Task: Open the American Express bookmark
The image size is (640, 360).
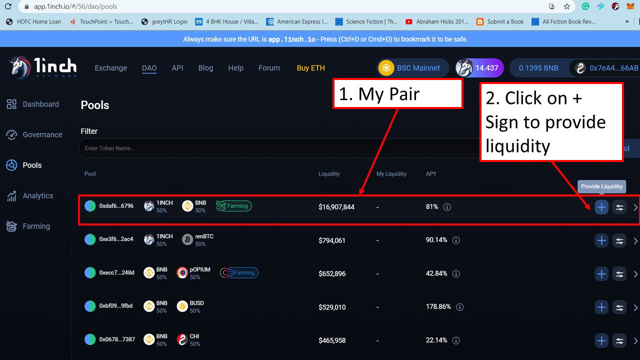Action: [297, 21]
